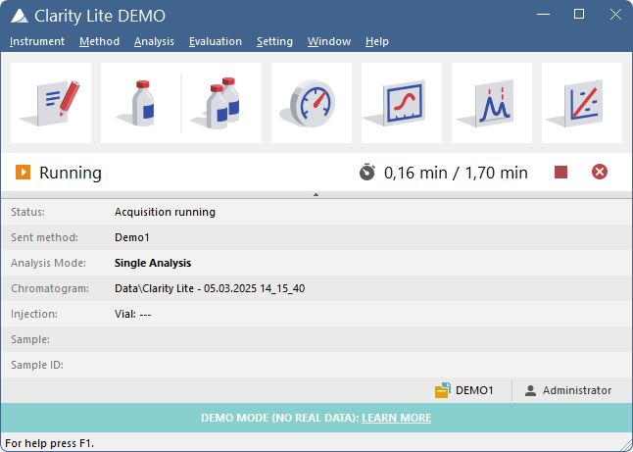Click the sent method value 'Demo1'
This screenshot has height=452, width=633.
click(x=132, y=237)
